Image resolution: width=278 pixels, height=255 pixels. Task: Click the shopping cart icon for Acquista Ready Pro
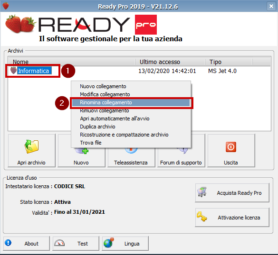[x=202, y=192]
